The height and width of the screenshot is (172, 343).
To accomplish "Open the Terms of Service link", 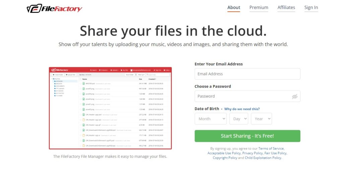I will (x=271, y=148).
